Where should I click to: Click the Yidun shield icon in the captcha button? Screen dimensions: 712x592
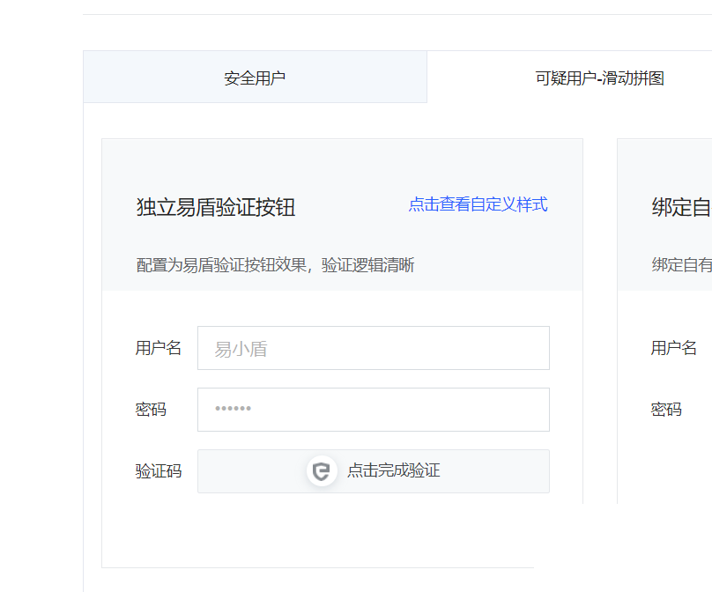(x=322, y=471)
